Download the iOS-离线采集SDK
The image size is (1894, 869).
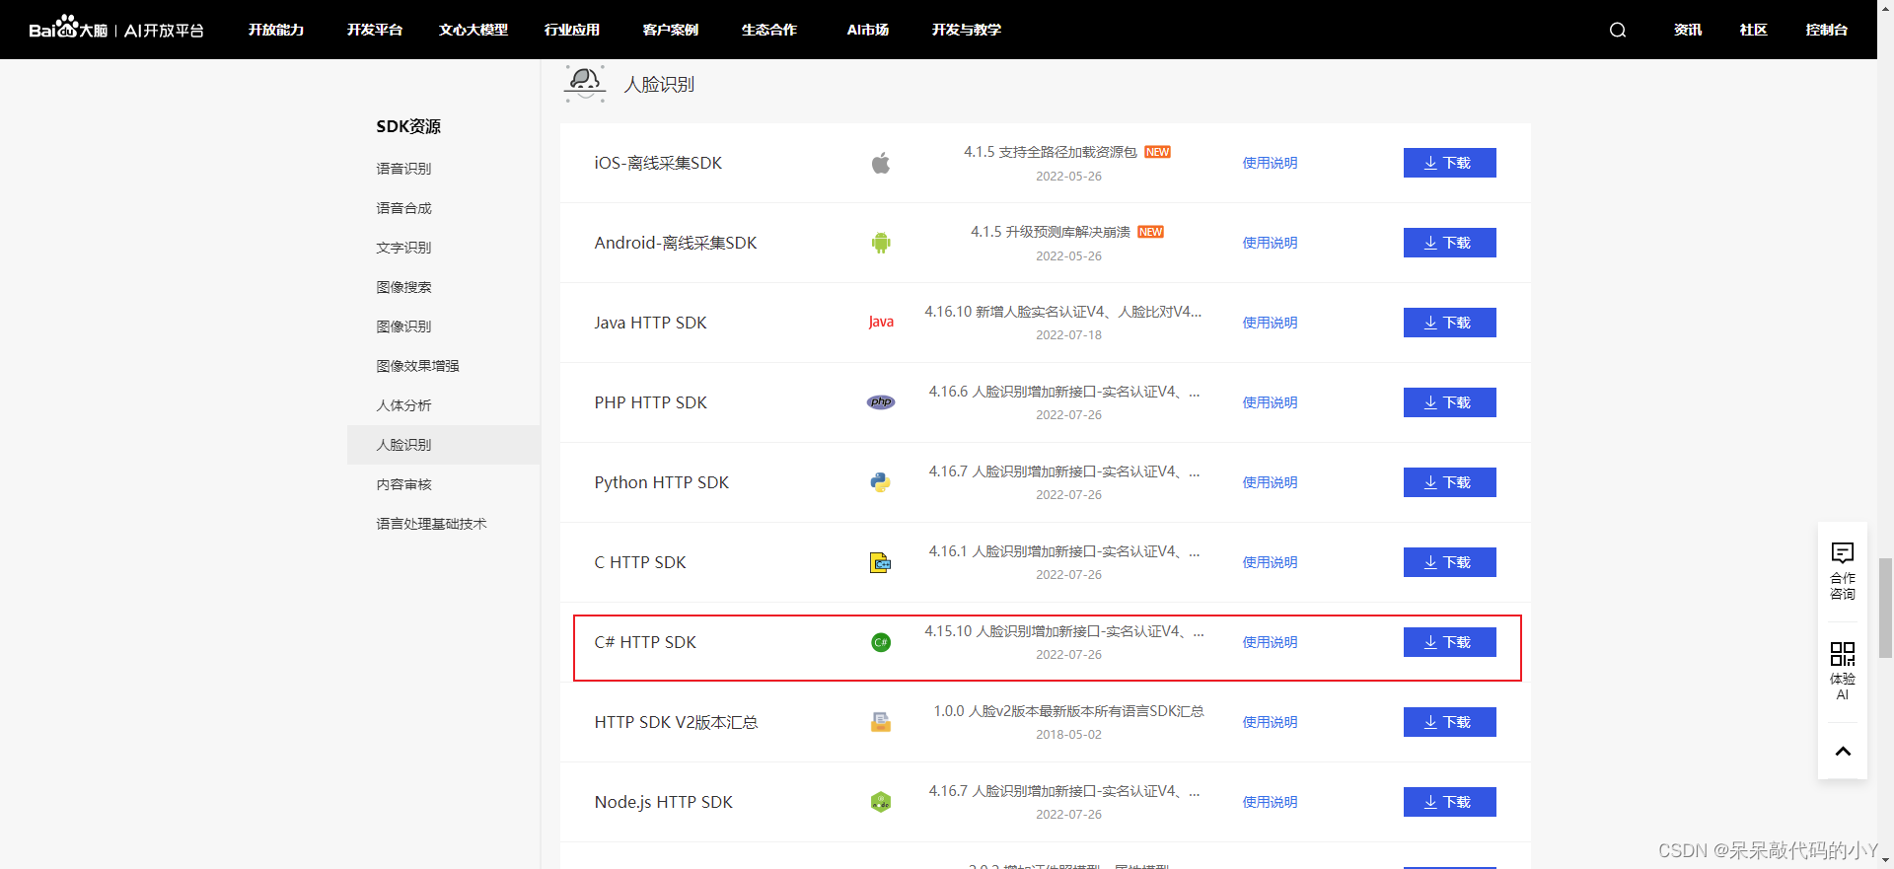click(x=1450, y=163)
